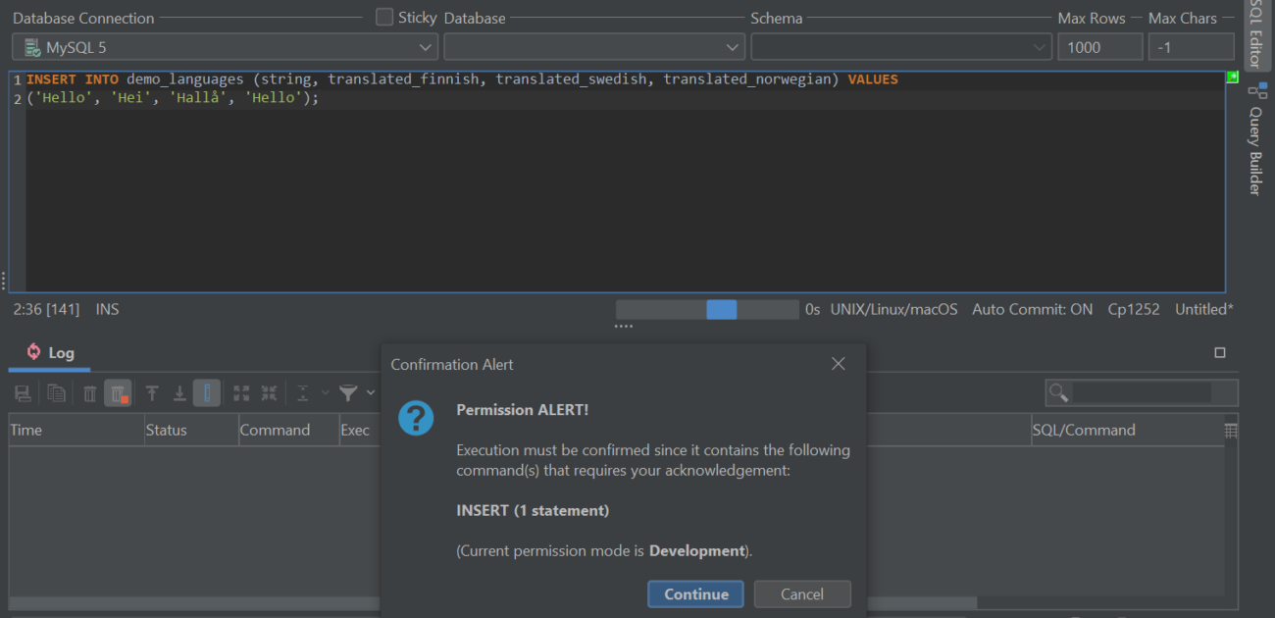
Task: Click the Cp1252 encoding indicator
Action: coord(1134,309)
